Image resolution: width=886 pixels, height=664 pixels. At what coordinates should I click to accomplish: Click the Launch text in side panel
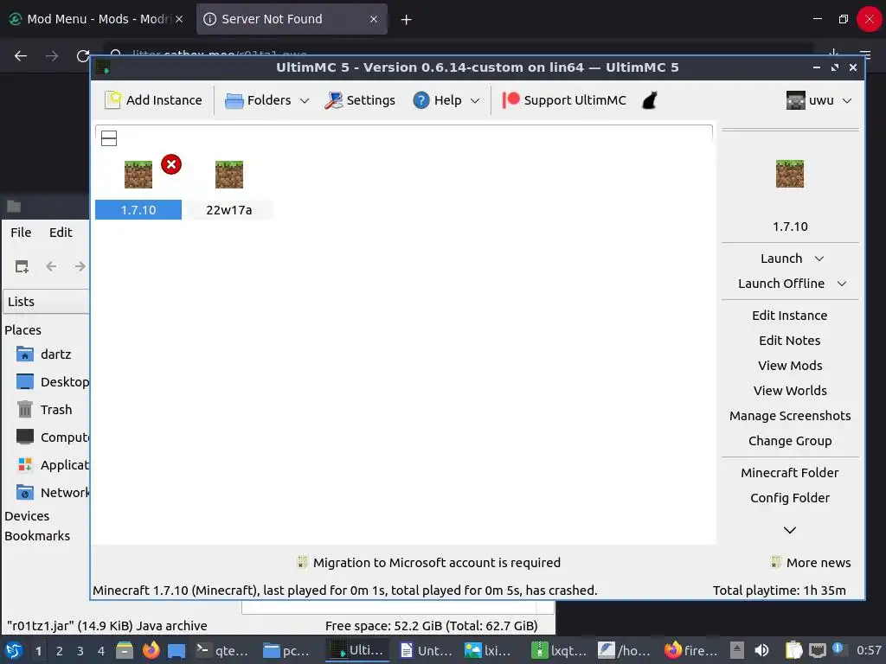781,259
